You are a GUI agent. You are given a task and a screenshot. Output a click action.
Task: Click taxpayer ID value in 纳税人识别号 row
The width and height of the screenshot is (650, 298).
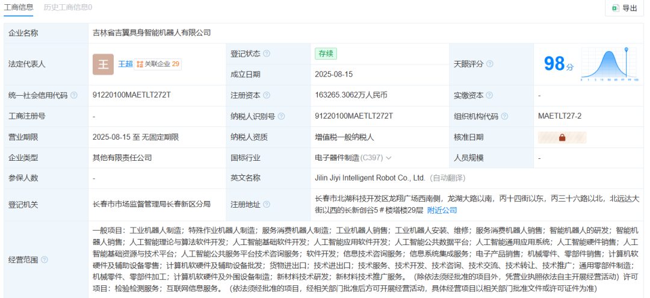point(354,116)
